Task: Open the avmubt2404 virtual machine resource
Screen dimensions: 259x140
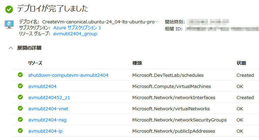Action: point(42,87)
